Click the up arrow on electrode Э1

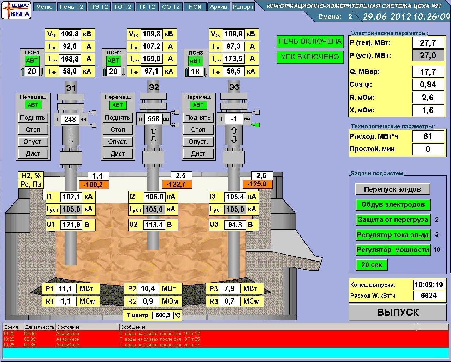[x=71, y=130]
